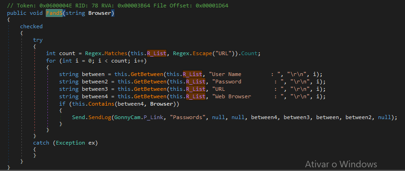The image size is (405, 171).
Task: Click Browser argument inside the Contains call
Action: (161, 104)
